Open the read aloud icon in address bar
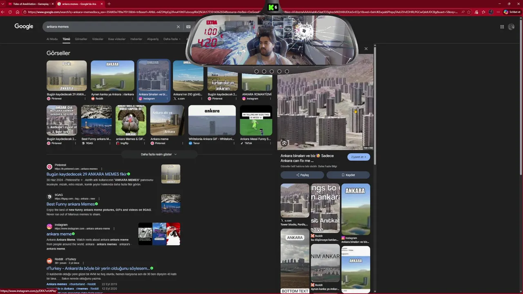The image size is (523, 294). pos(463,12)
